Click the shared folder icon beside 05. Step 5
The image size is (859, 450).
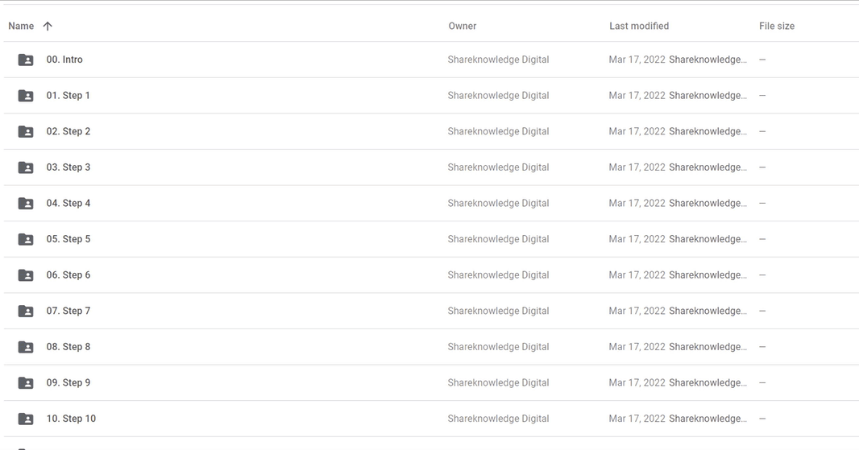[x=26, y=239]
